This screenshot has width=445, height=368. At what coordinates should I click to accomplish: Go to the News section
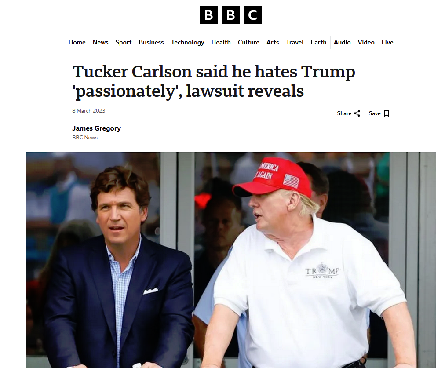100,42
